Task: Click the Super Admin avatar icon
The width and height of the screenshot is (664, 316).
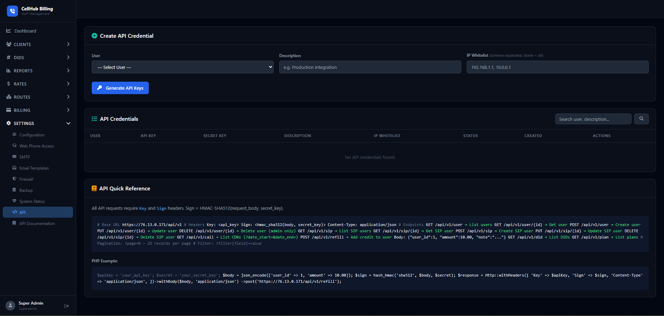Action: [x=10, y=306]
